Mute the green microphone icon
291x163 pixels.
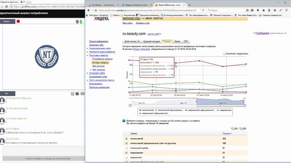(81, 22)
